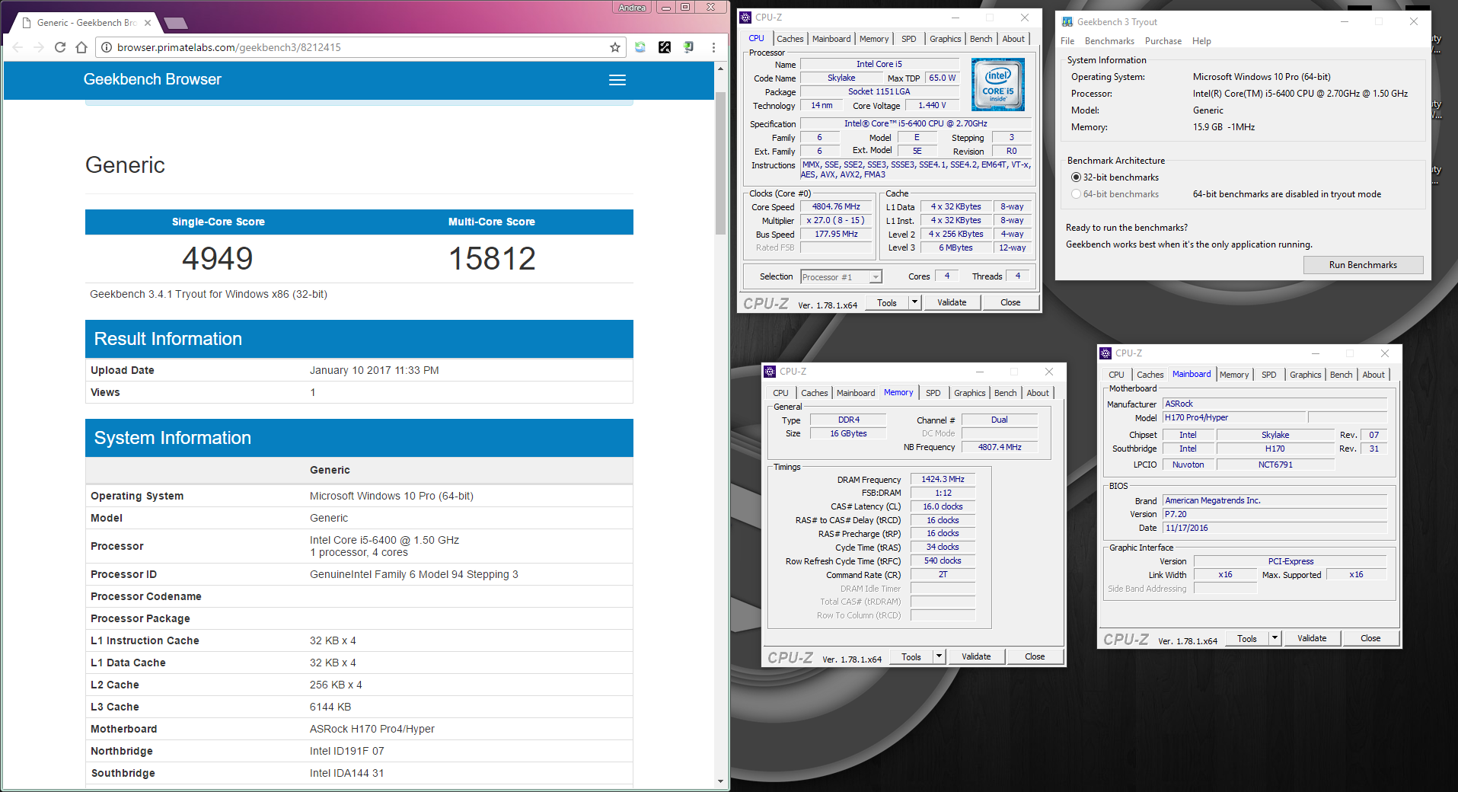Open the browser home page
This screenshot has width=1458, height=792.
(x=81, y=47)
